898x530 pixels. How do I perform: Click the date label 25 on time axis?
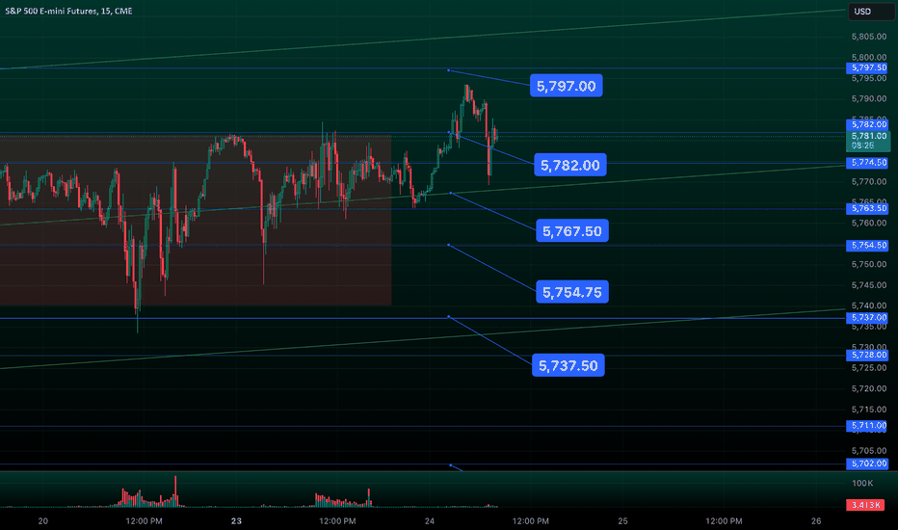622,520
